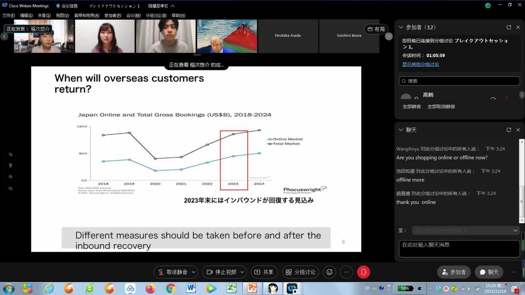The width and height of the screenshot is (525, 295).
Task: Click the red leave meeting icon
Action: tap(364, 272)
